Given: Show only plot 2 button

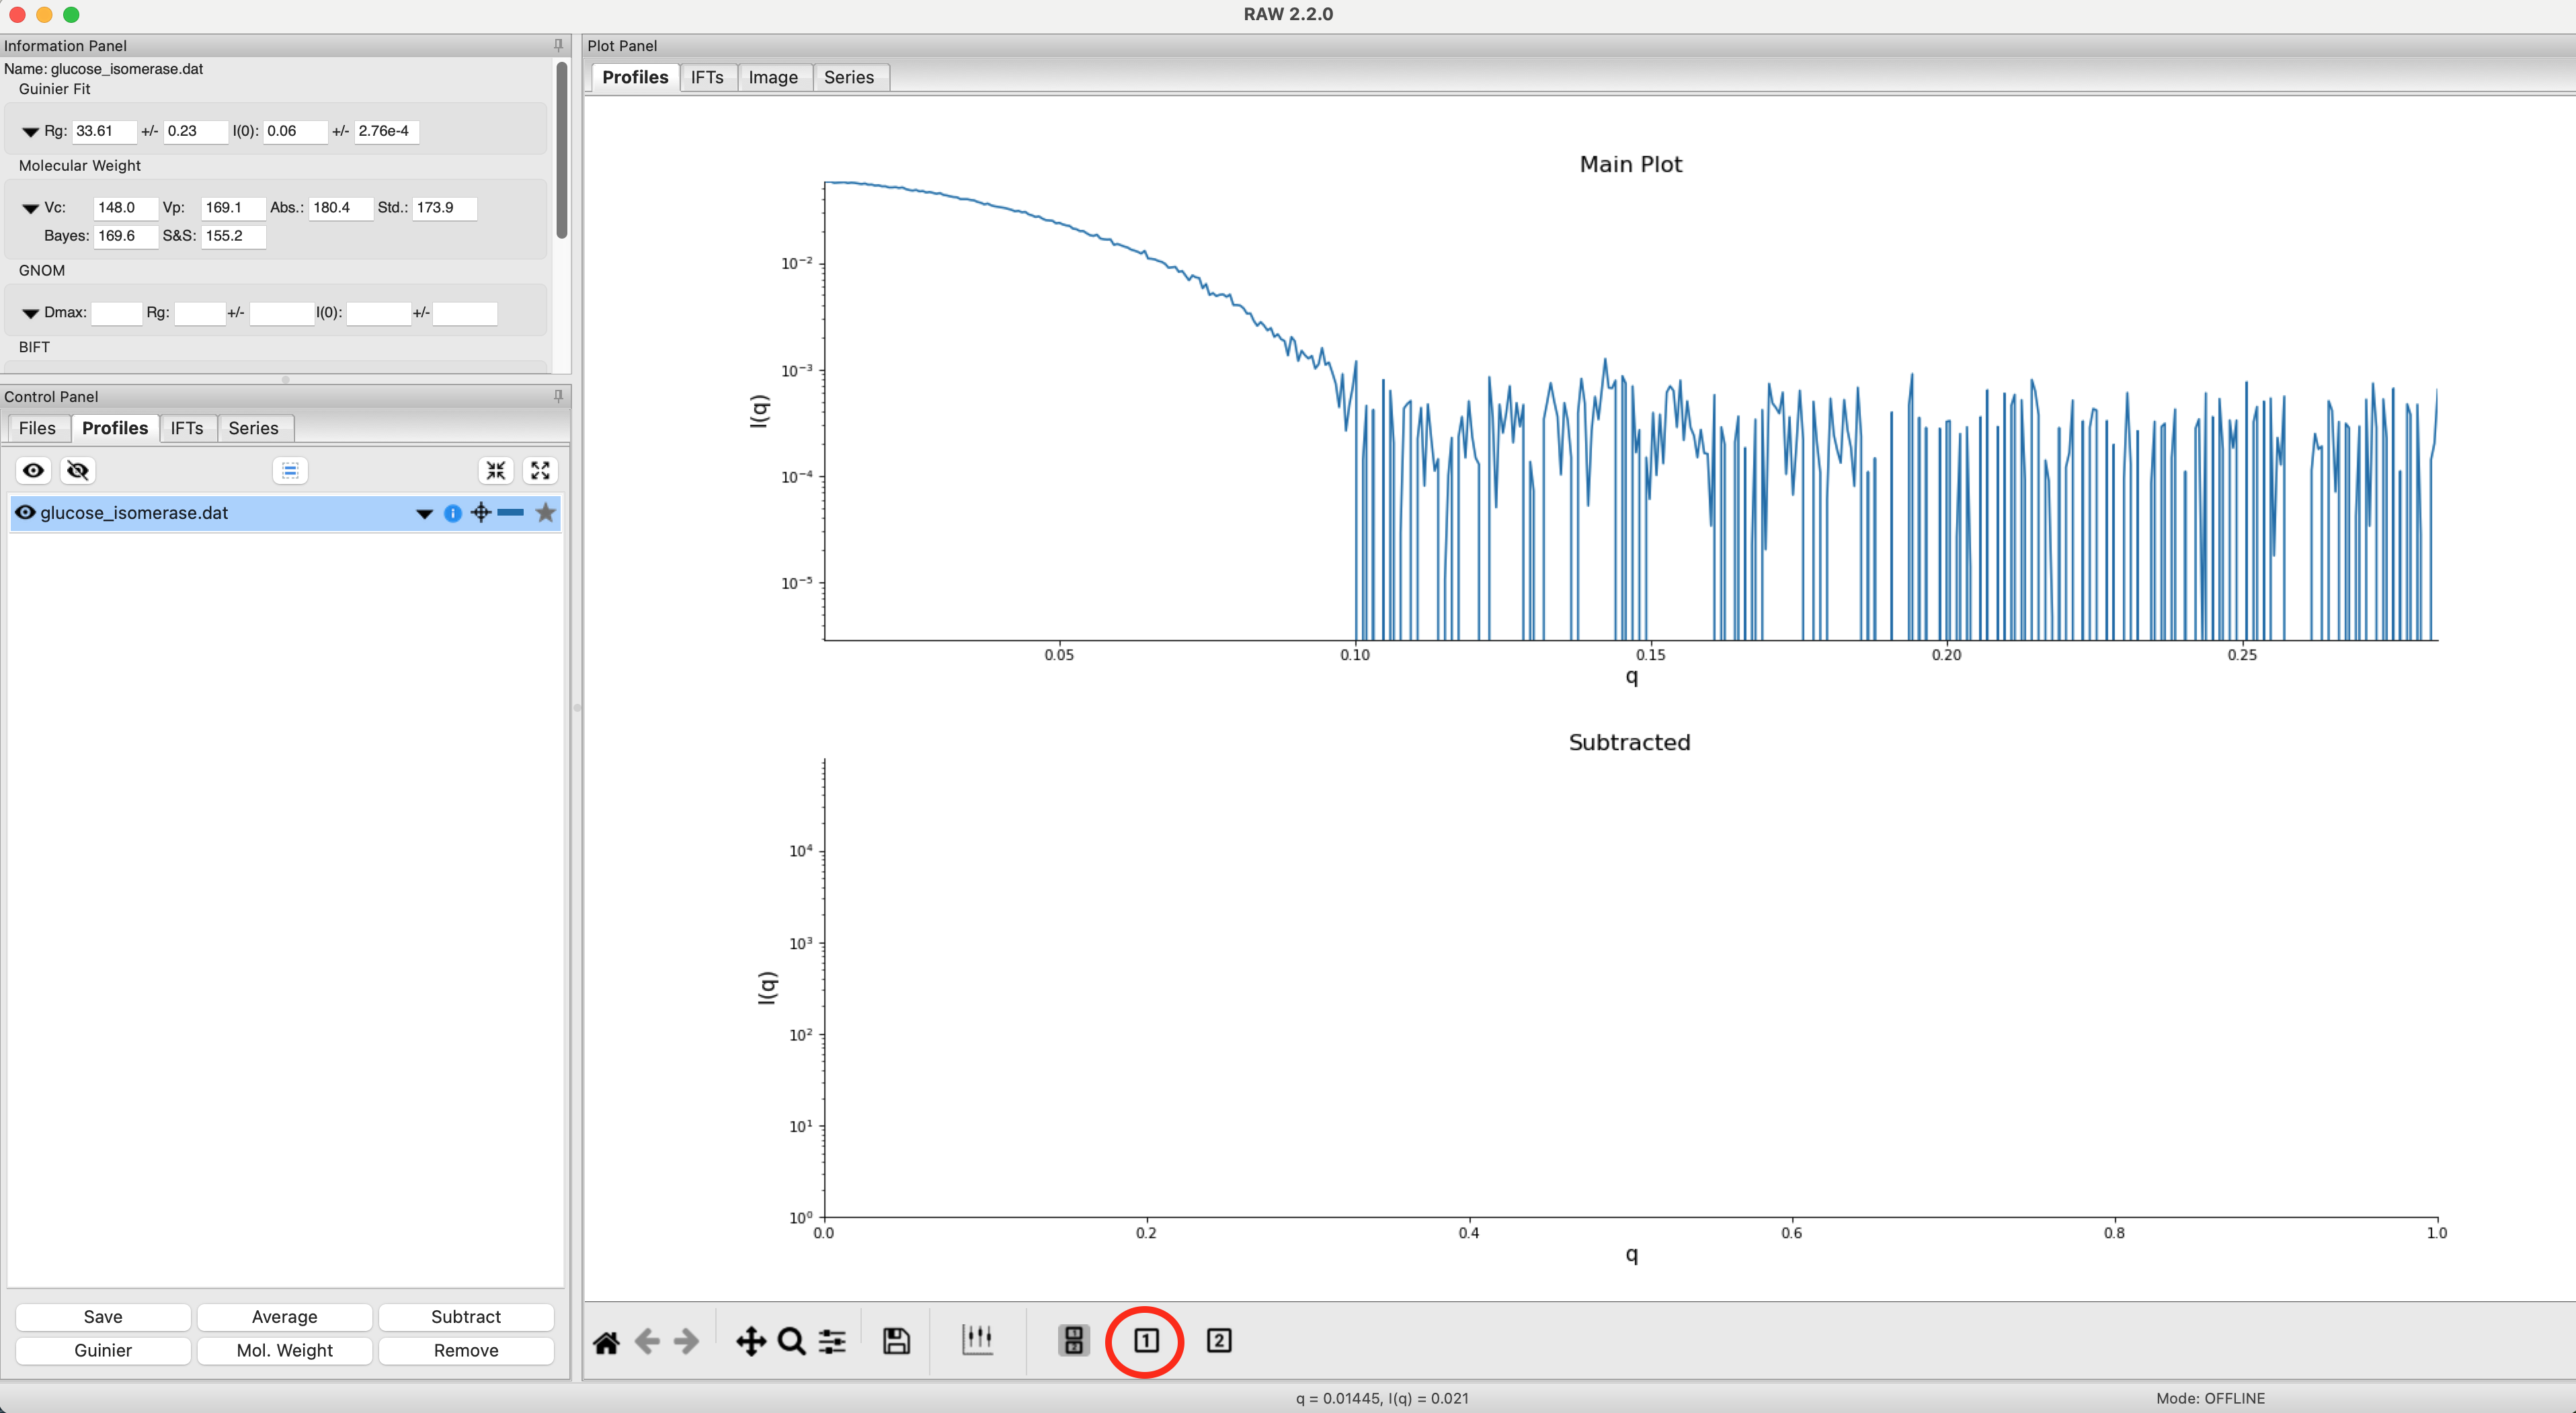Looking at the screenshot, I should [x=1218, y=1340].
